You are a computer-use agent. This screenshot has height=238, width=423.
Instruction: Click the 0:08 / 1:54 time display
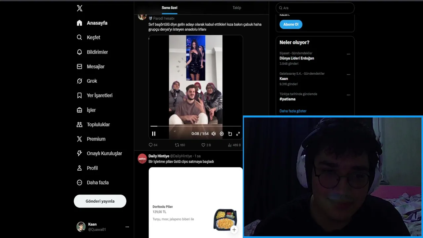(x=200, y=134)
